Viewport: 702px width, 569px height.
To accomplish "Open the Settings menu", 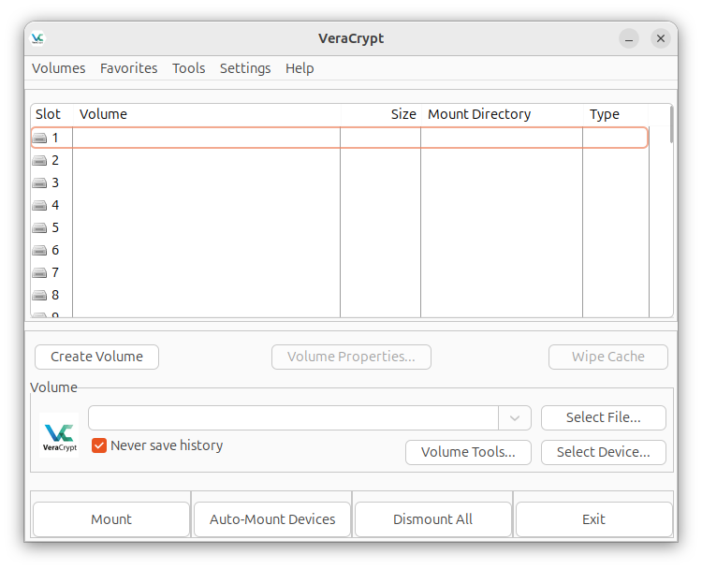I will [245, 68].
